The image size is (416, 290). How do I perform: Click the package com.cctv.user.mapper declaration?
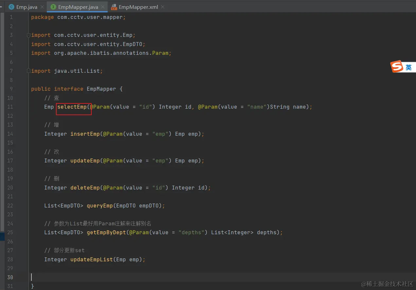point(79,17)
